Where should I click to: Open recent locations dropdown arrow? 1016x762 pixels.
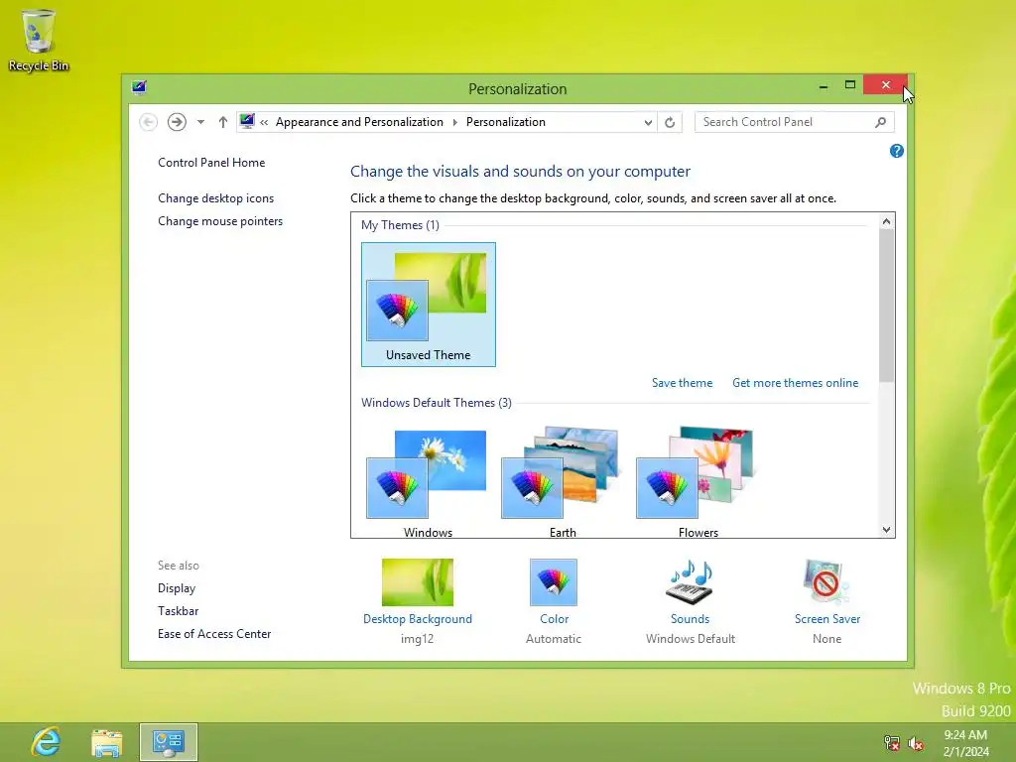pyautogui.click(x=200, y=122)
